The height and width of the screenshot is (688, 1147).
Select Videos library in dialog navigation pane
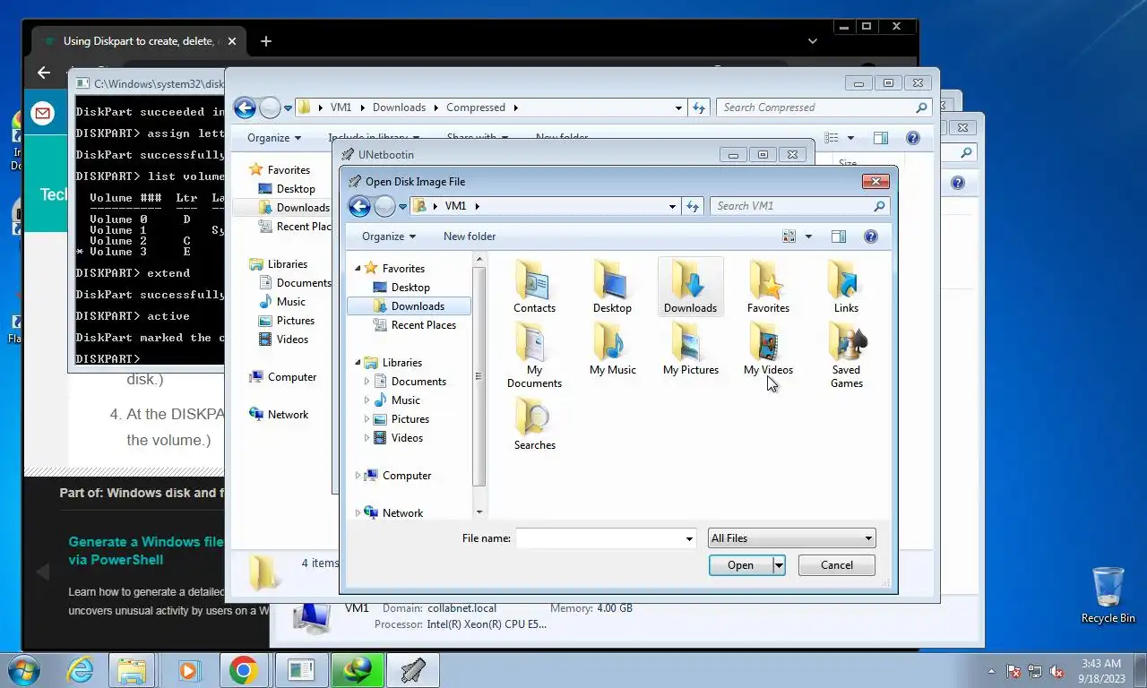(407, 438)
